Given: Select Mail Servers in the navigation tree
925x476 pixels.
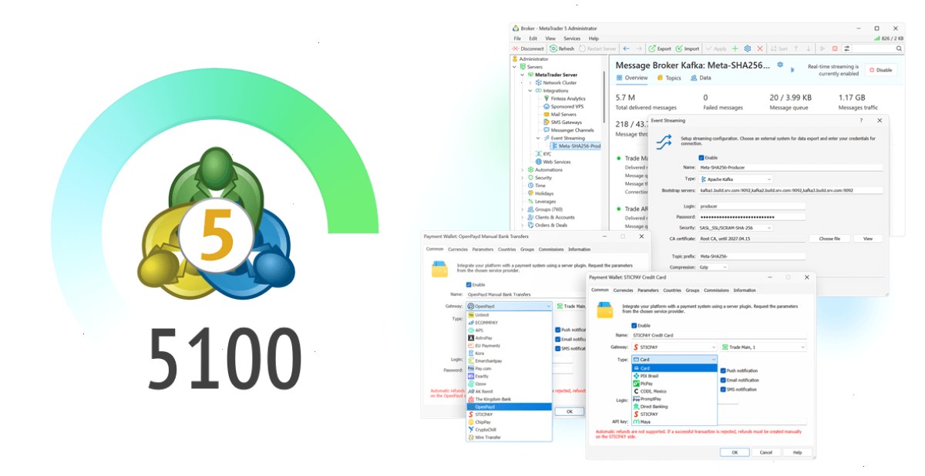Looking at the screenshot, I should click(x=558, y=114).
